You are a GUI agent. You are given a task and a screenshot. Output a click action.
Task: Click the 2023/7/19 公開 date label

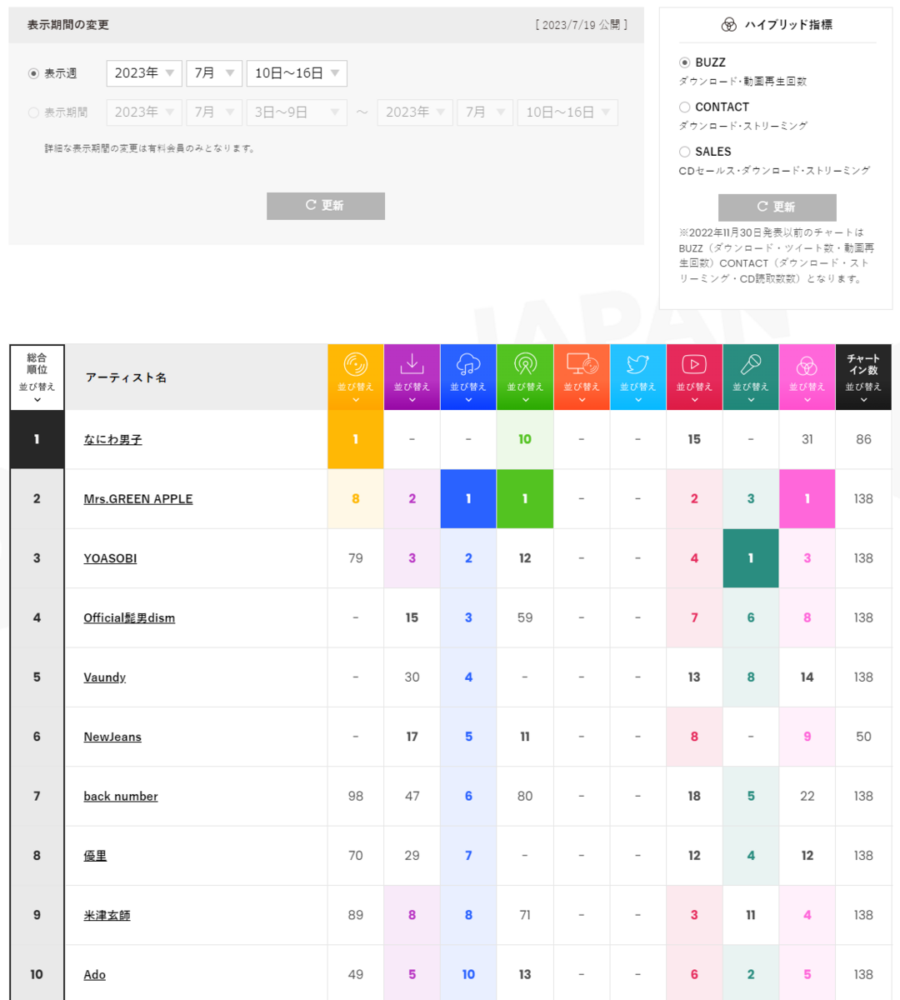pyautogui.click(x=582, y=25)
